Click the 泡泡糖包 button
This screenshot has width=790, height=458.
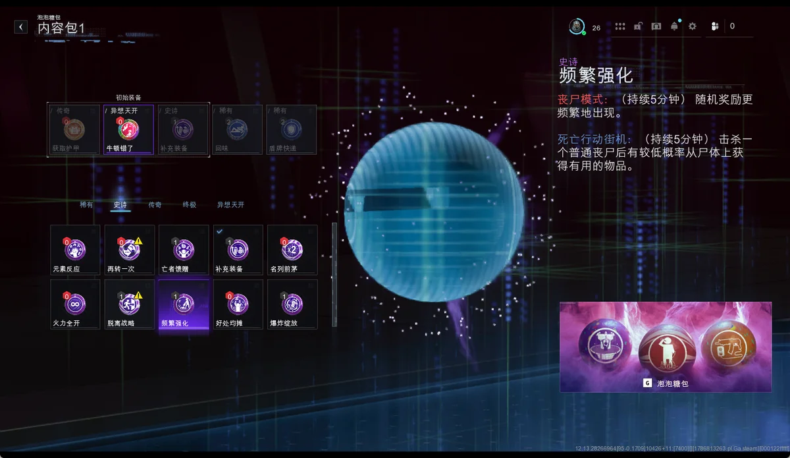pos(666,383)
